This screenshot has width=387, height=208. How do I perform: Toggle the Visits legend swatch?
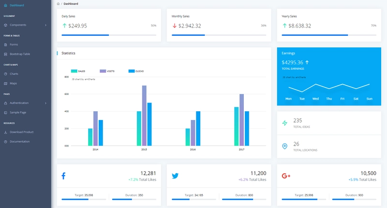click(103, 71)
